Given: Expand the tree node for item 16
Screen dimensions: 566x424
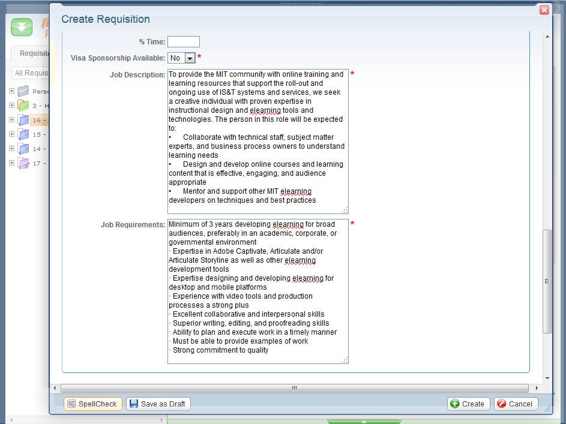Looking at the screenshot, I should coord(11,120).
